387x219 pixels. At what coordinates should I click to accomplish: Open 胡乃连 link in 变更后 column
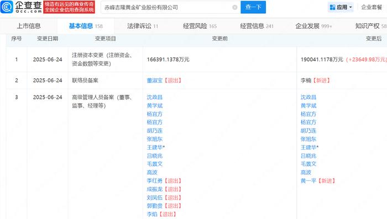coord(308,131)
